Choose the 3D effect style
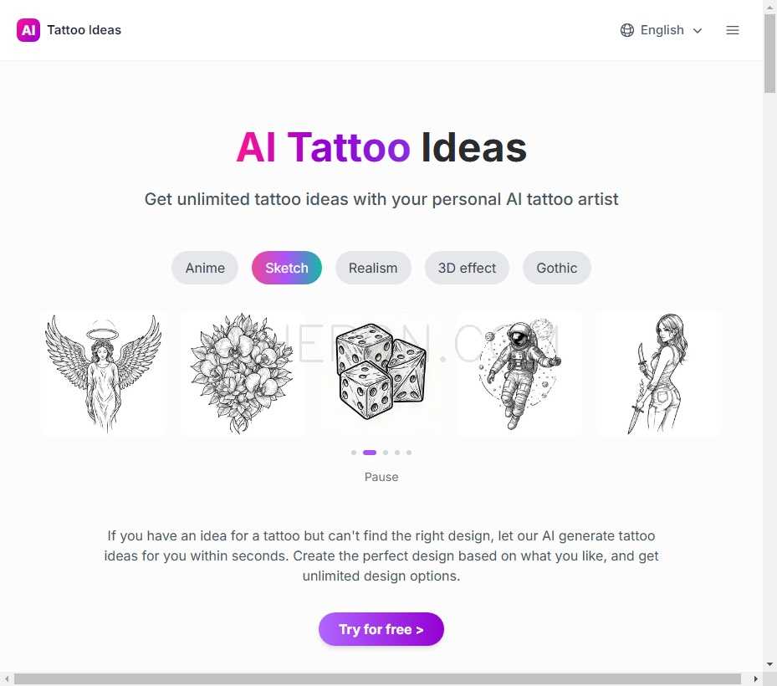The width and height of the screenshot is (777, 686). [x=467, y=268]
